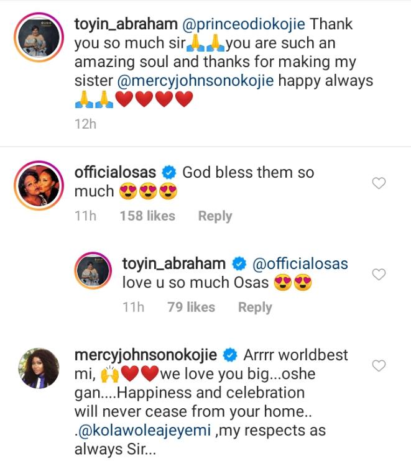This screenshot has width=411, height=461.
Task: Like mercyjohnsonokojie's comment with the heart
Action: (x=379, y=365)
